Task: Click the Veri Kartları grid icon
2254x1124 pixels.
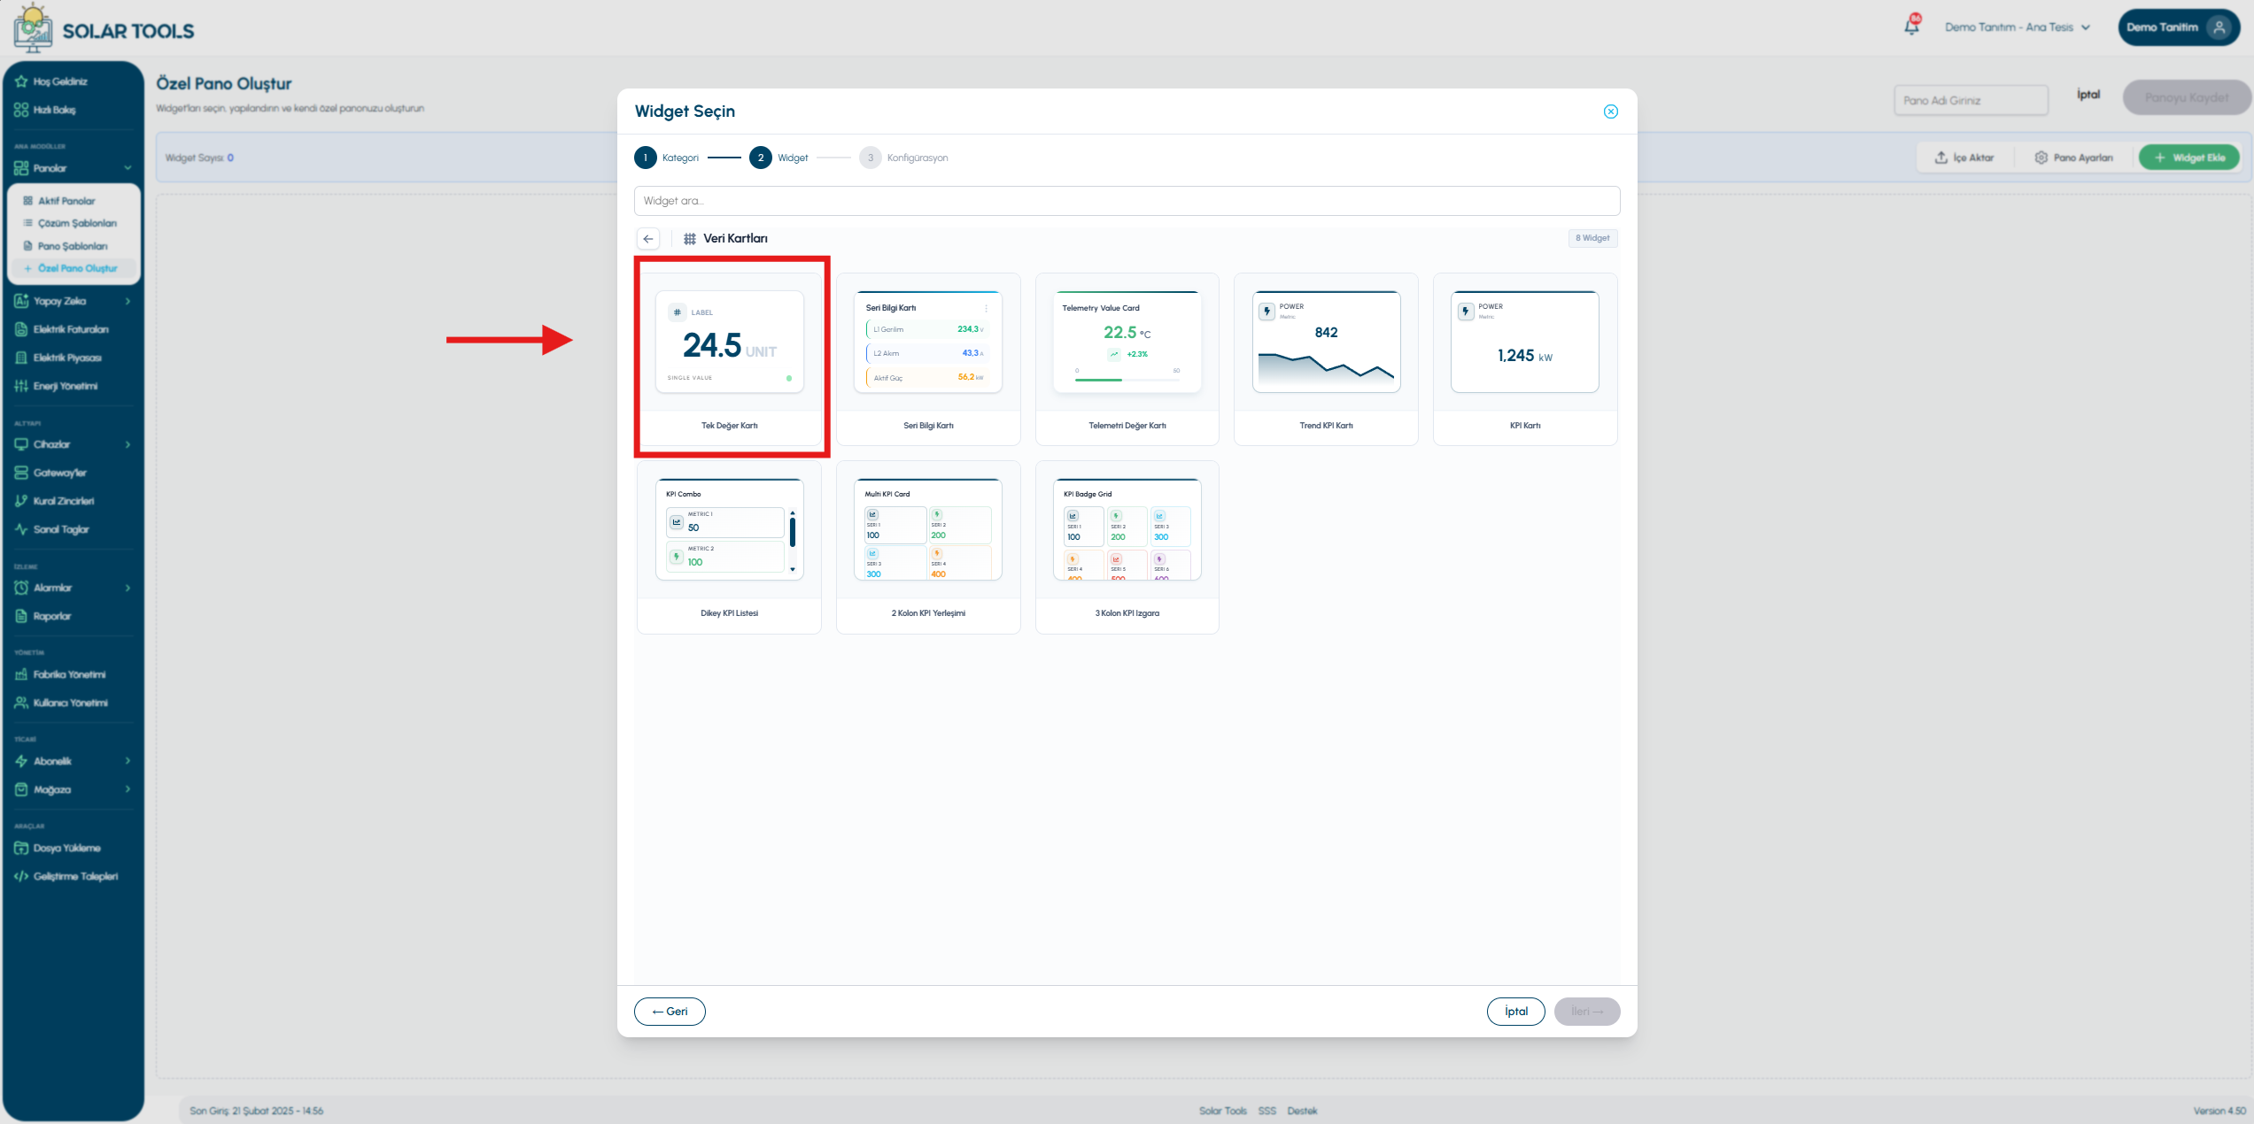Action: tap(689, 238)
